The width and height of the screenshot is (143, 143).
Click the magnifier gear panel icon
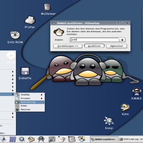22,139
